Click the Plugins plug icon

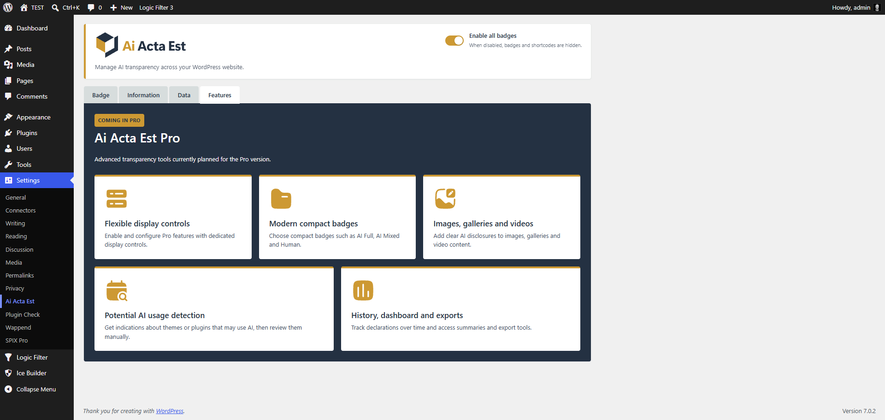(x=8, y=133)
